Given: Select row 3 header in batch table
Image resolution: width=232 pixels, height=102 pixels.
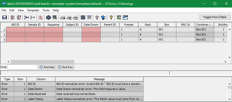Looking at the screenshot, I should coord(3,39).
